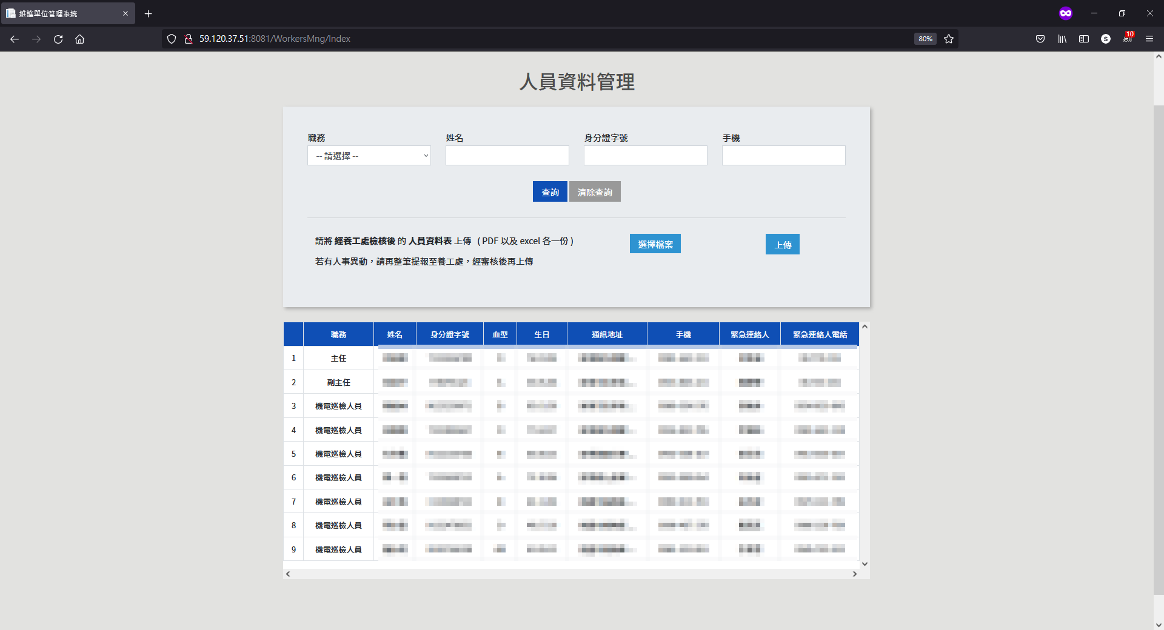Save page to Pocket
The image size is (1164, 630).
coord(1040,39)
